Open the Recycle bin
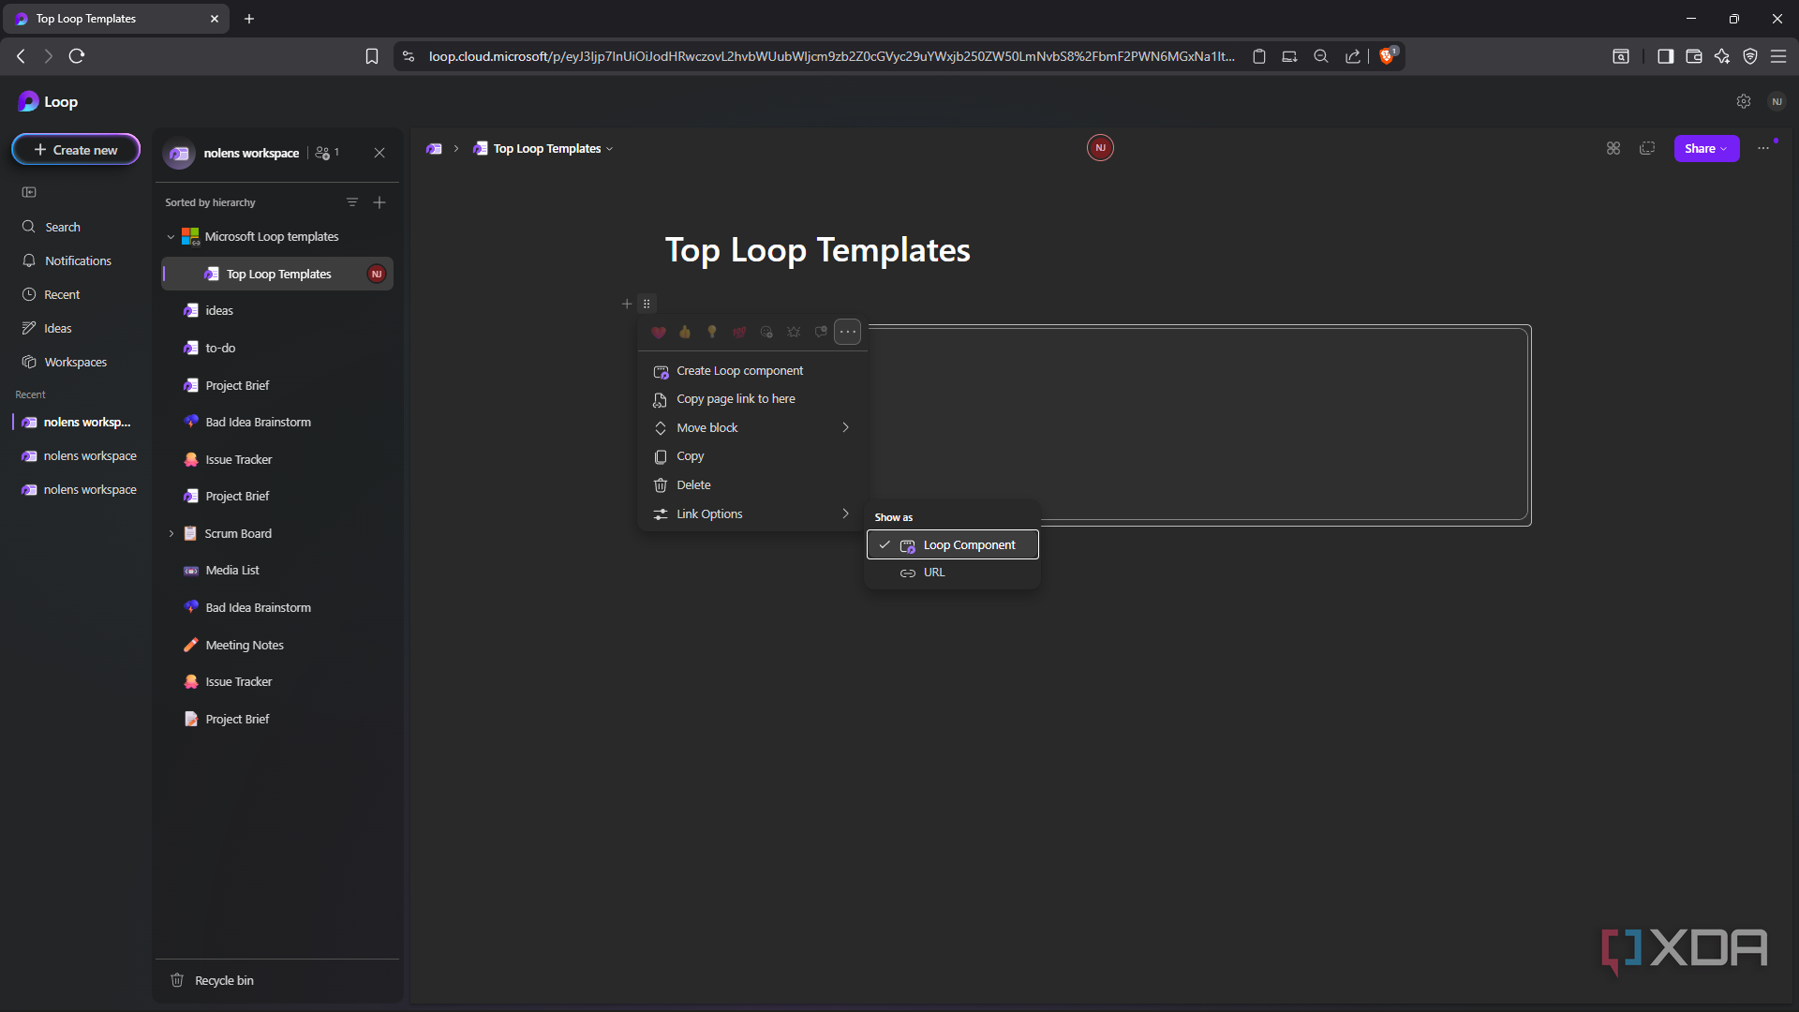The height and width of the screenshot is (1012, 1799). [x=224, y=980]
